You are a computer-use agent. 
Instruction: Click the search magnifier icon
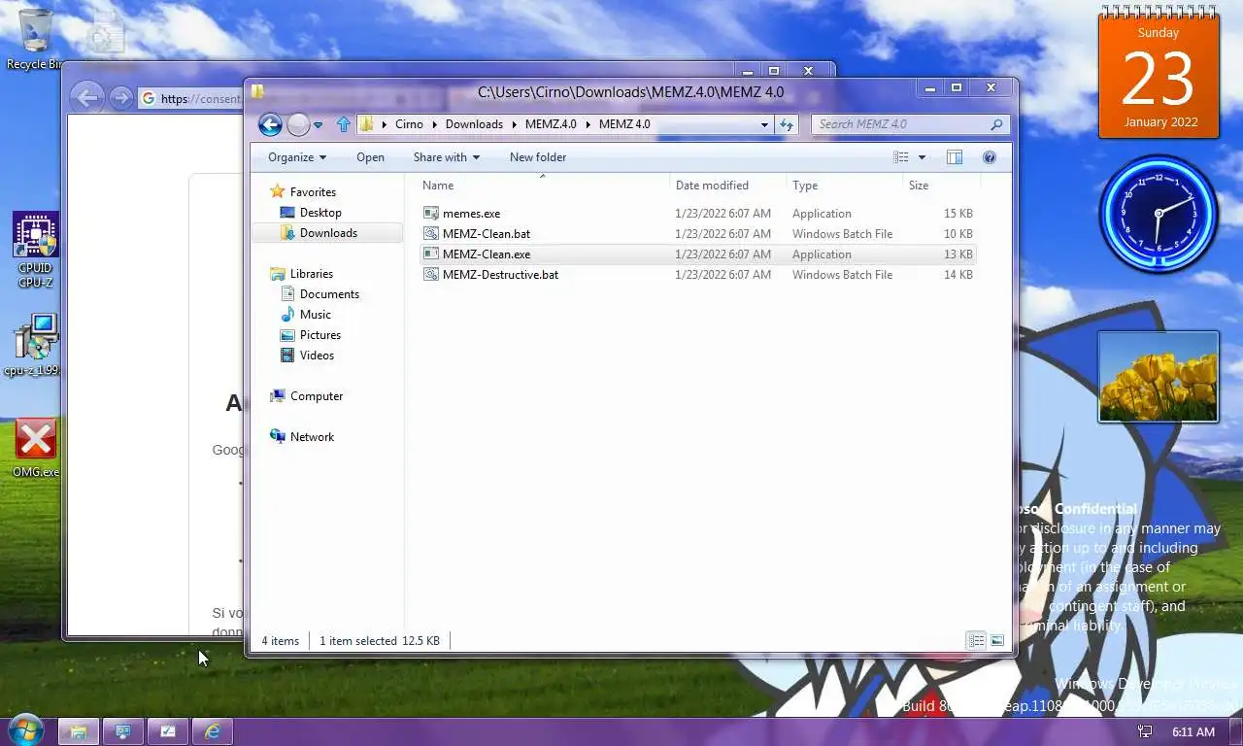click(996, 124)
